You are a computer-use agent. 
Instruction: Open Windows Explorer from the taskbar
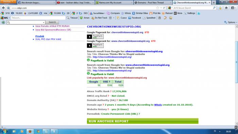click(x=14, y=131)
